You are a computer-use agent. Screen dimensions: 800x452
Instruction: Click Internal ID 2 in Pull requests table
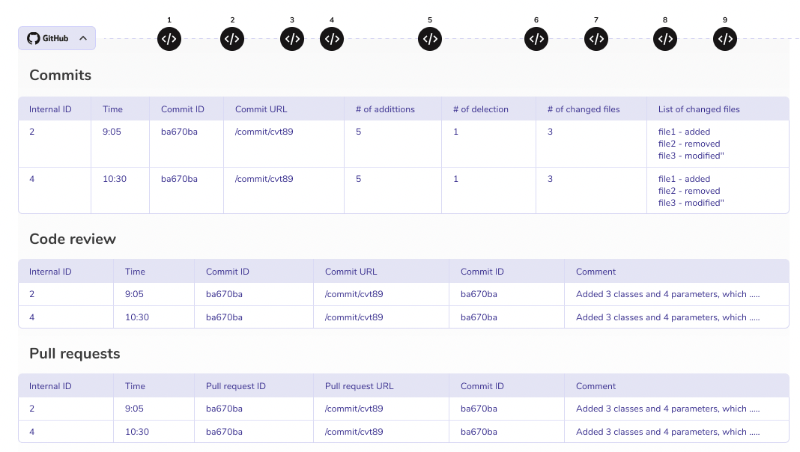coord(31,409)
